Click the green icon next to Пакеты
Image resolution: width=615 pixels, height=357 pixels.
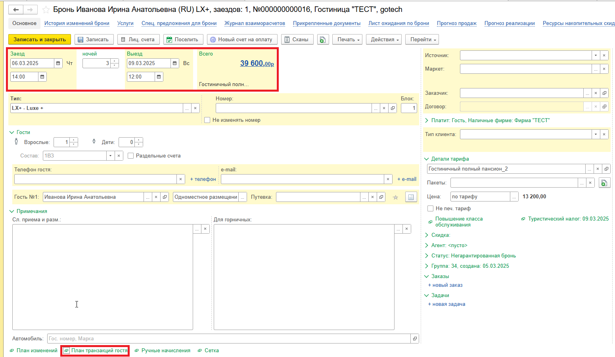(604, 182)
